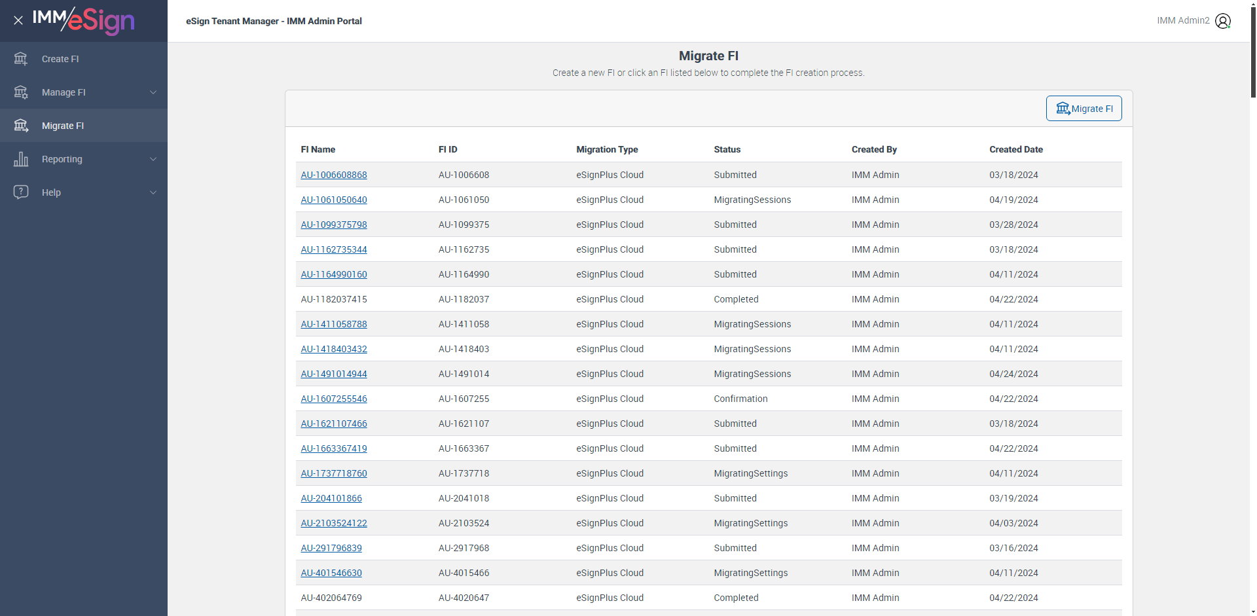Open FI link AU-1663367419

[334, 448]
